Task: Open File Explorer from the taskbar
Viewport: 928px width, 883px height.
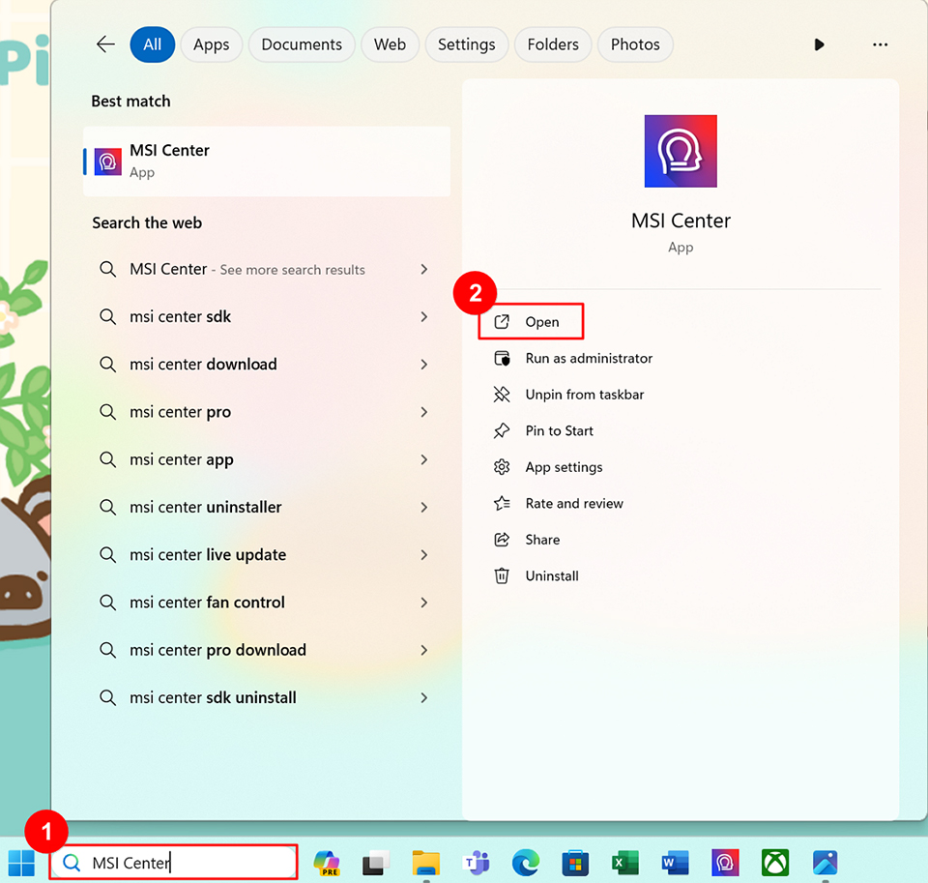Action: [426, 863]
